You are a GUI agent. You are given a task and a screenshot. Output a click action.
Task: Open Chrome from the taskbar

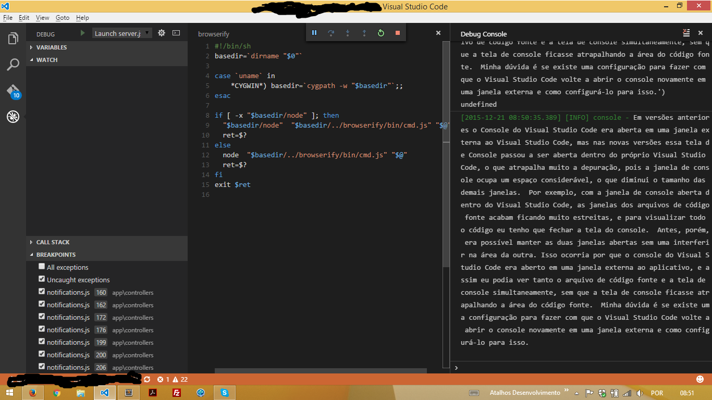[57, 393]
